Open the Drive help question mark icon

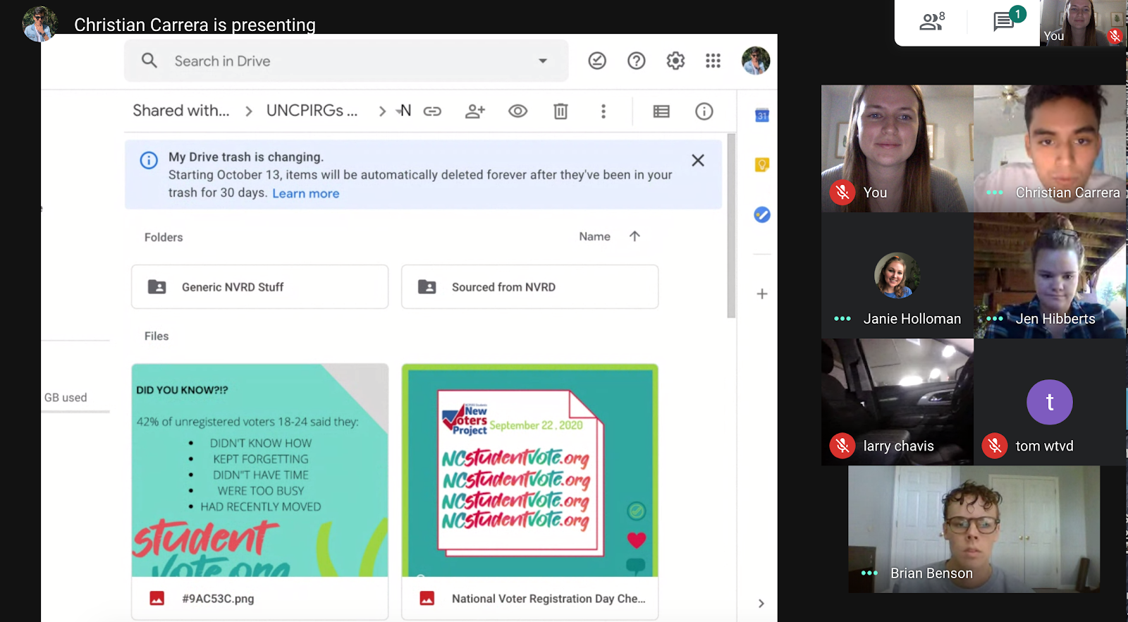click(637, 61)
